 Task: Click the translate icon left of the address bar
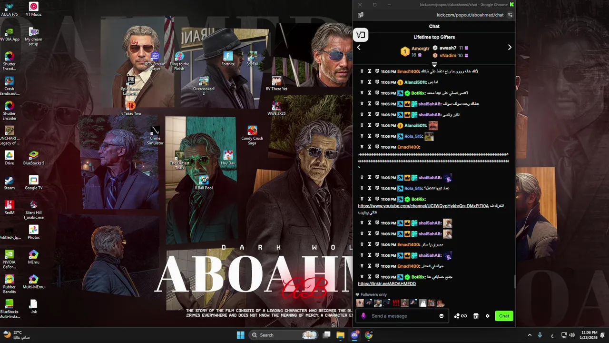(x=361, y=15)
